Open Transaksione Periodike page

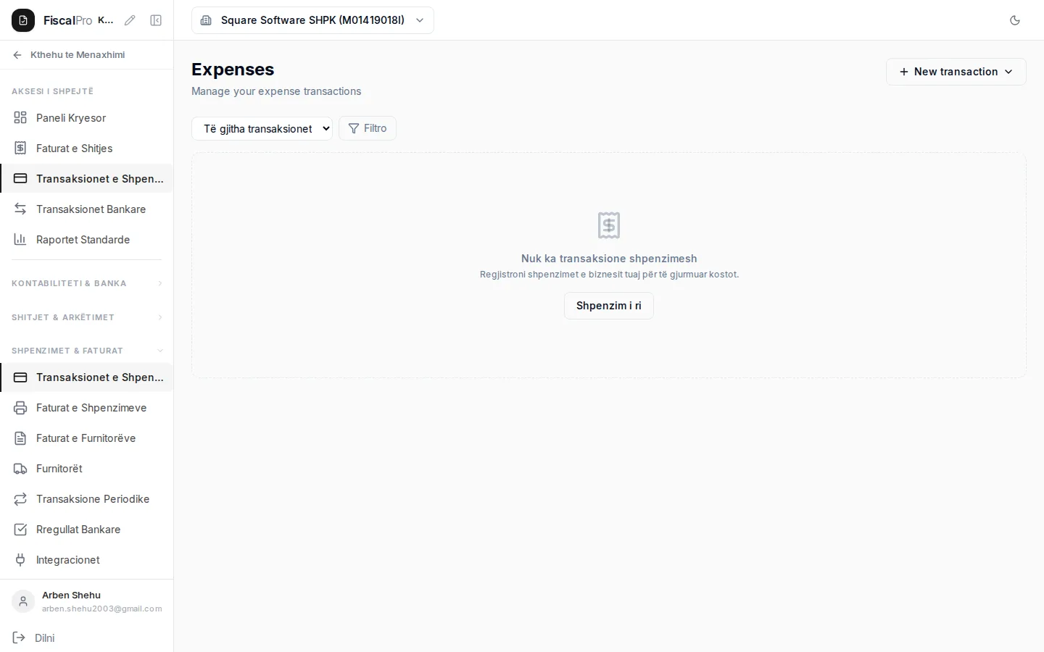pyautogui.click(x=86, y=499)
